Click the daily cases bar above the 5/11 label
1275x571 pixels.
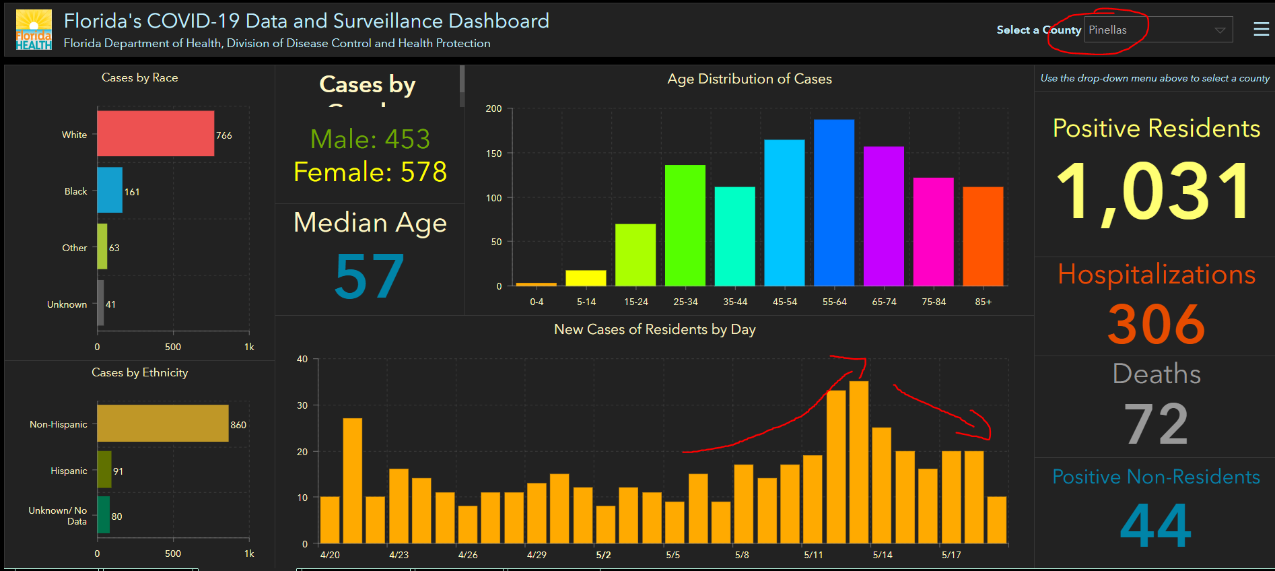pos(813,500)
